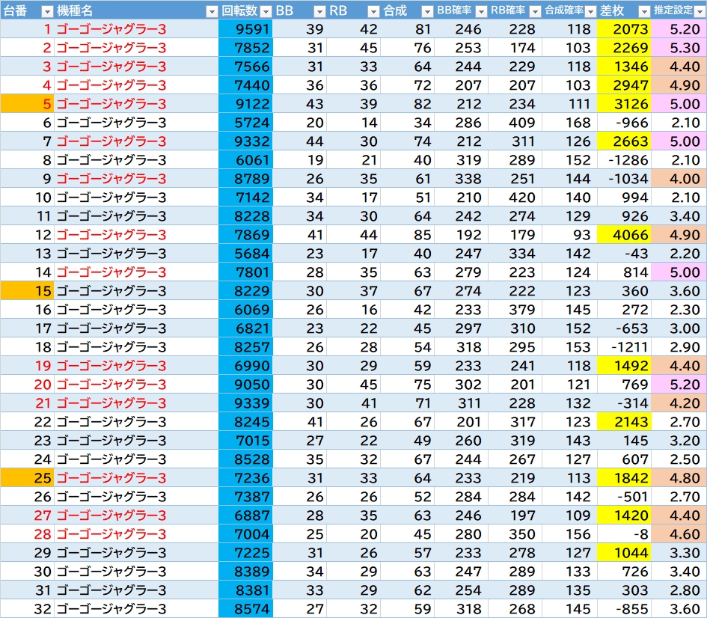
Task: Click pink 推定設定 cell showing 5.30
Action: pyautogui.click(x=679, y=48)
